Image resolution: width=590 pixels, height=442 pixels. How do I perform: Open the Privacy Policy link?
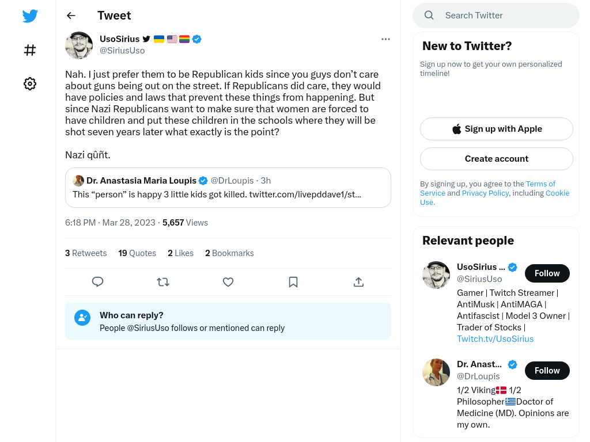coord(485,193)
